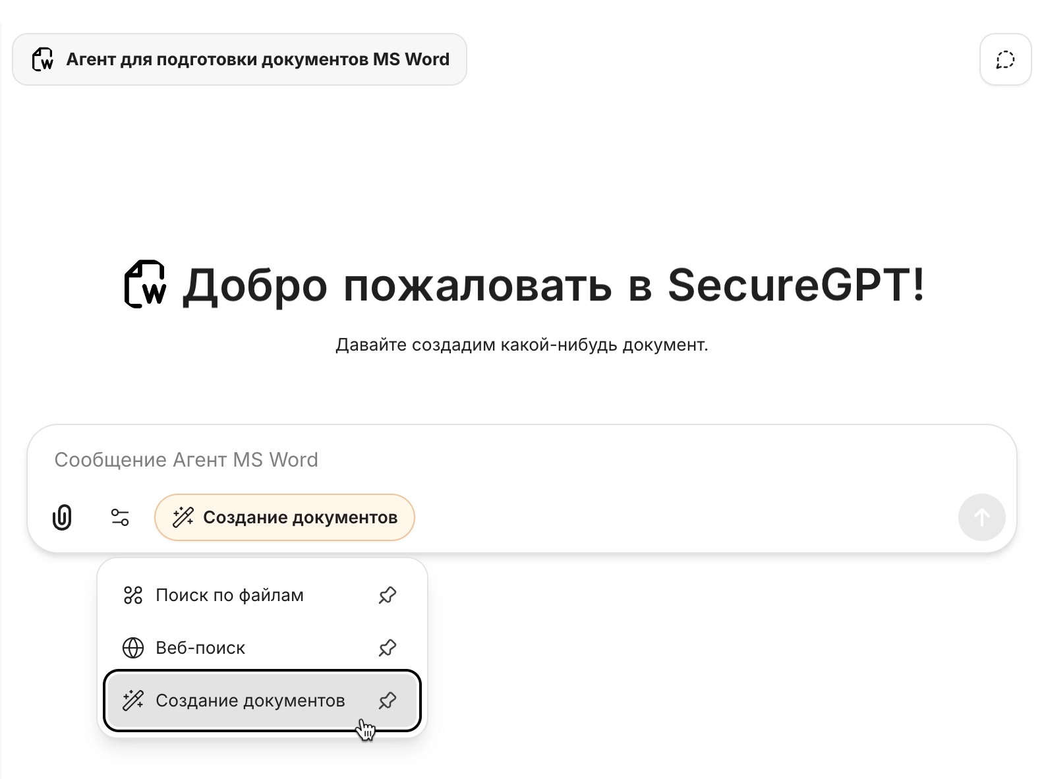Collapse the tools popup via the toggle icon

(121, 517)
